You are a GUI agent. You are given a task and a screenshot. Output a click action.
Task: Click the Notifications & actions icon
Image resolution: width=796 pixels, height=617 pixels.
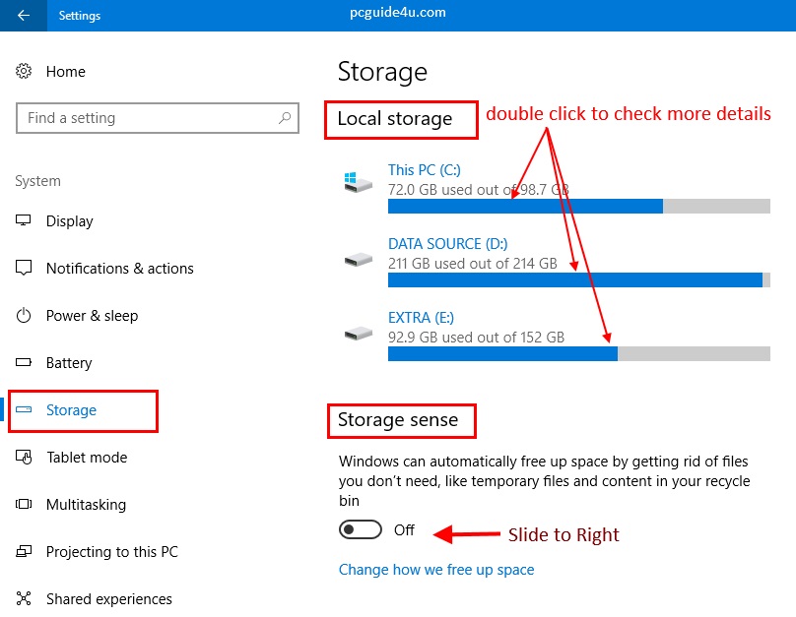tap(25, 269)
